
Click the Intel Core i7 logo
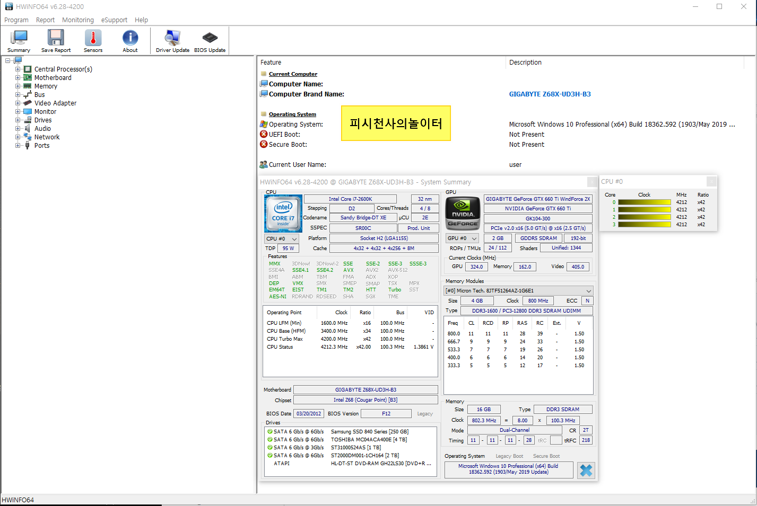(x=283, y=214)
